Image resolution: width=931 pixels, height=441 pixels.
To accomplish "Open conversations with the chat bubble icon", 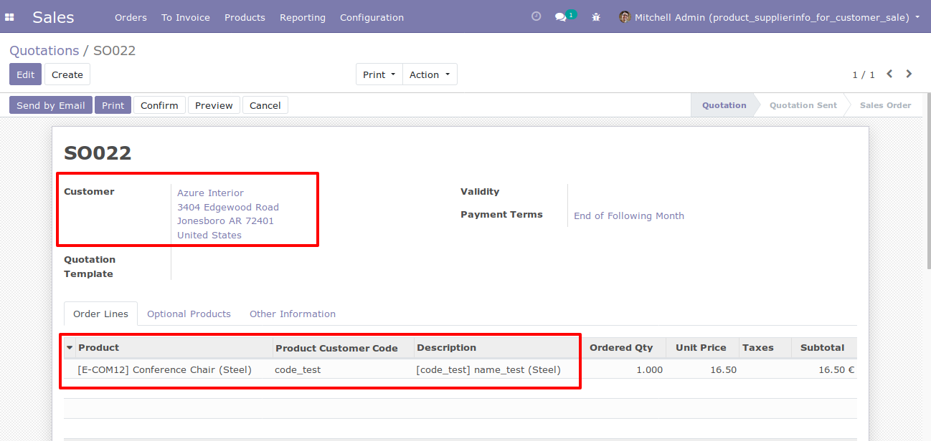I will point(562,16).
